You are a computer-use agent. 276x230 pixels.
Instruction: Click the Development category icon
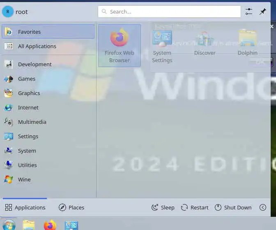click(x=9, y=64)
